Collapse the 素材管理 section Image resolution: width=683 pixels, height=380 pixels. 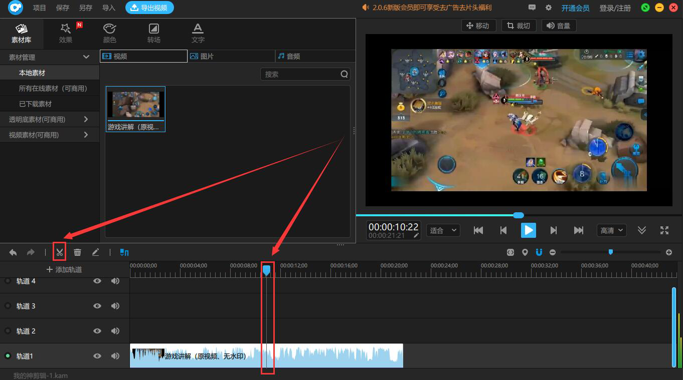[x=86, y=57]
